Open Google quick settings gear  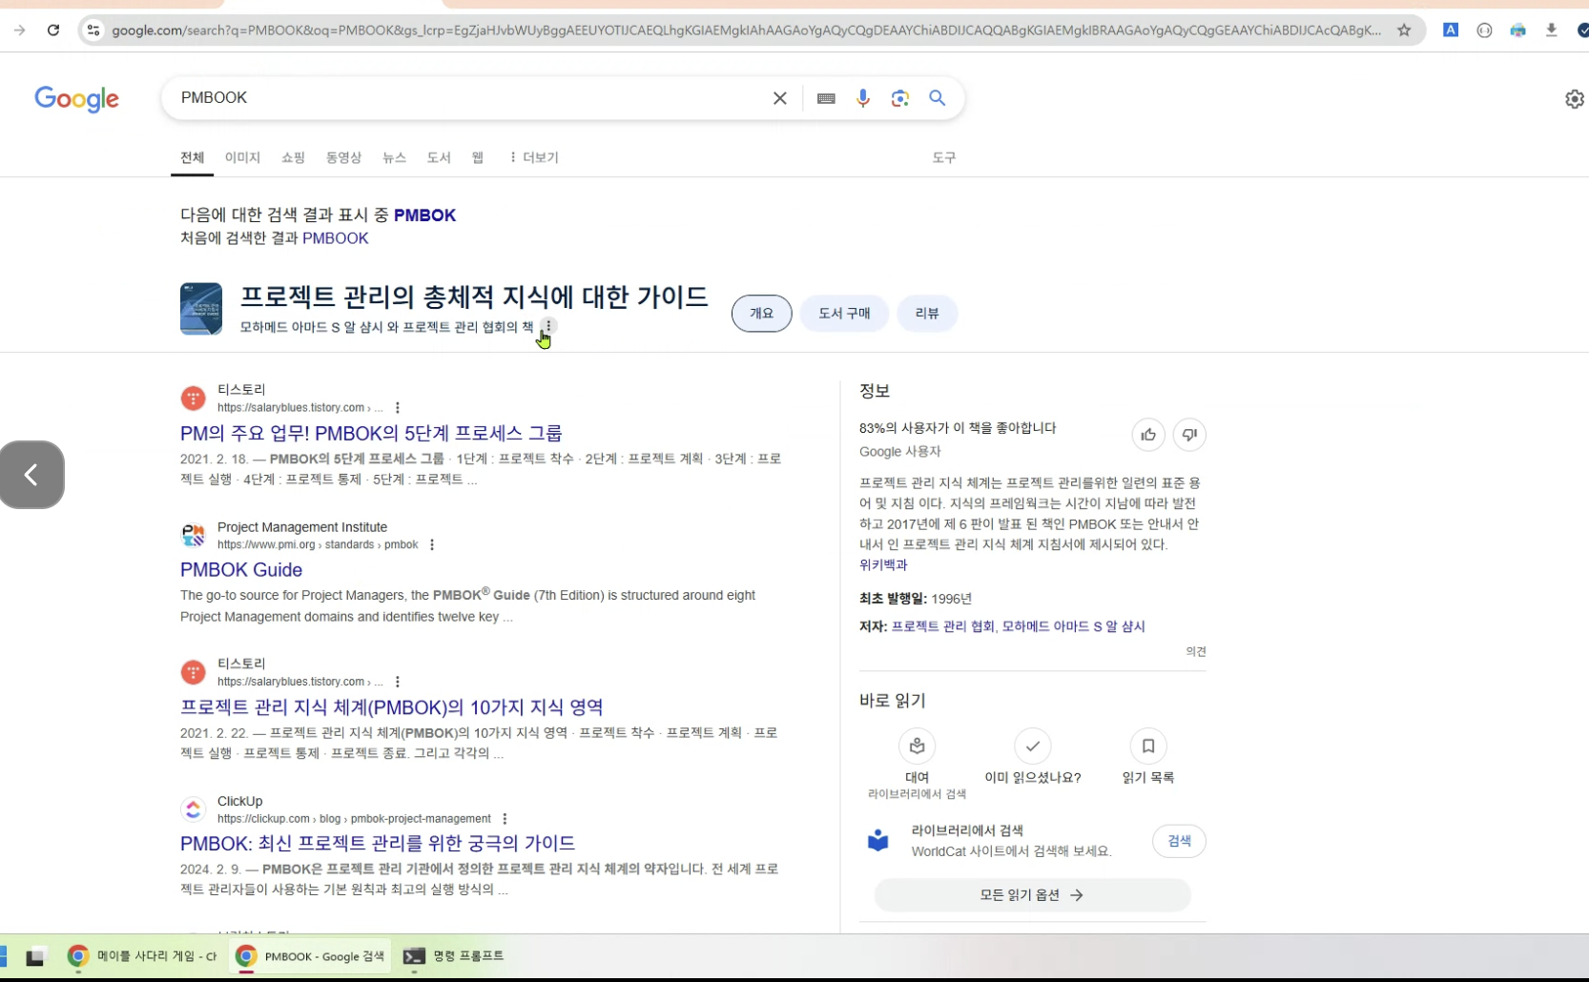coord(1574,99)
